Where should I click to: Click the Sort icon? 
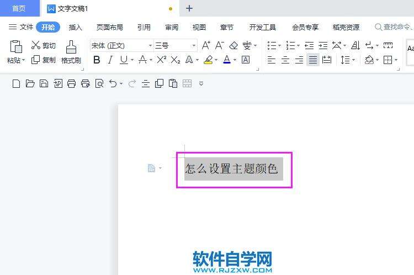coord(355,45)
